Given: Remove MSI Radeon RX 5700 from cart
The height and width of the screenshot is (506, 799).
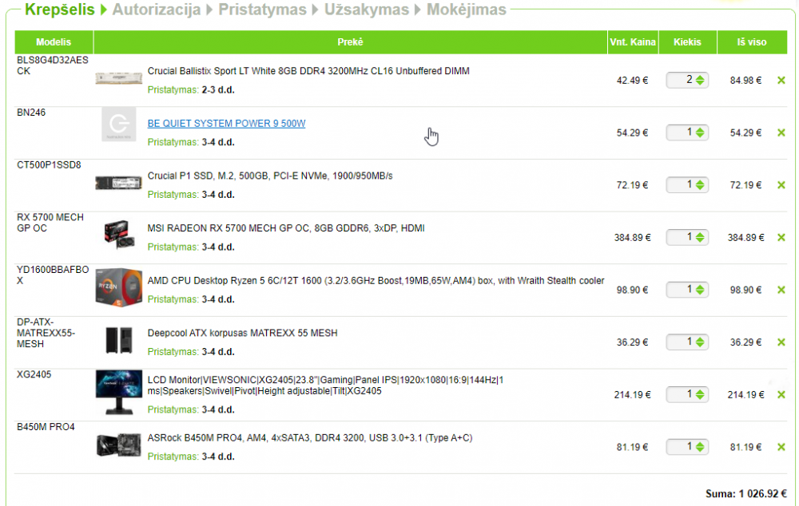Looking at the screenshot, I should pyautogui.click(x=781, y=238).
